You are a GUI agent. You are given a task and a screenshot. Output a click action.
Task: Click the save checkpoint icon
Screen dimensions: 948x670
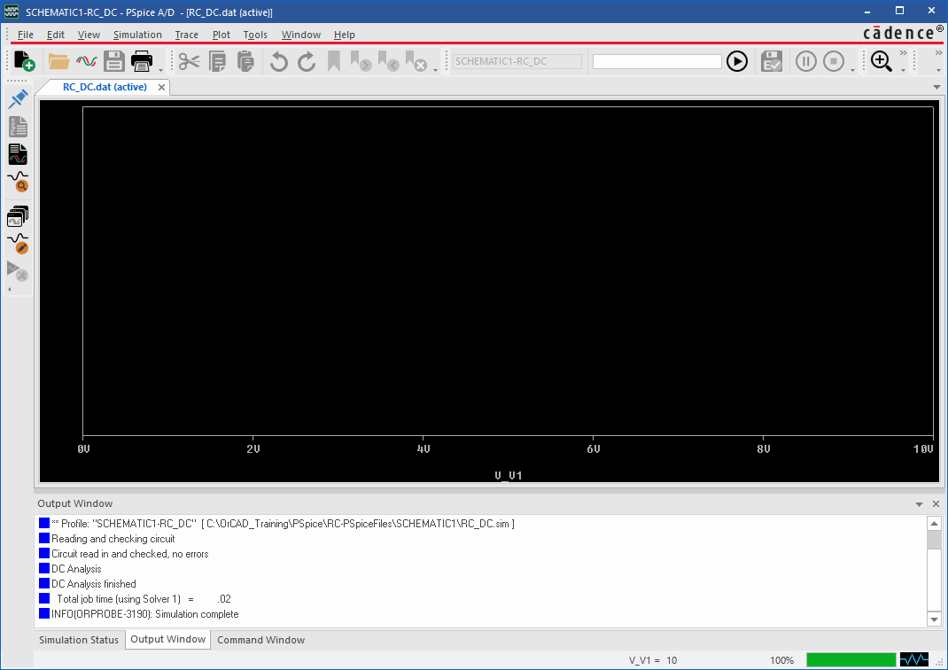pyautogui.click(x=772, y=61)
